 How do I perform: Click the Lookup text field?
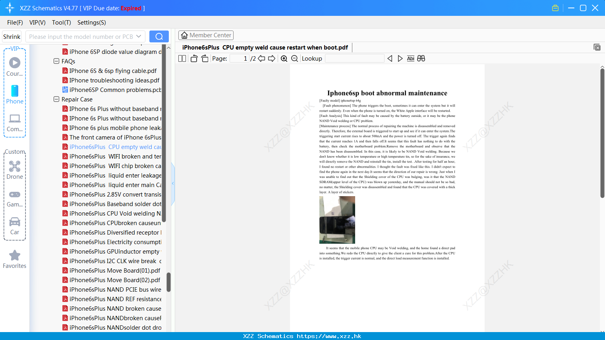(355, 59)
